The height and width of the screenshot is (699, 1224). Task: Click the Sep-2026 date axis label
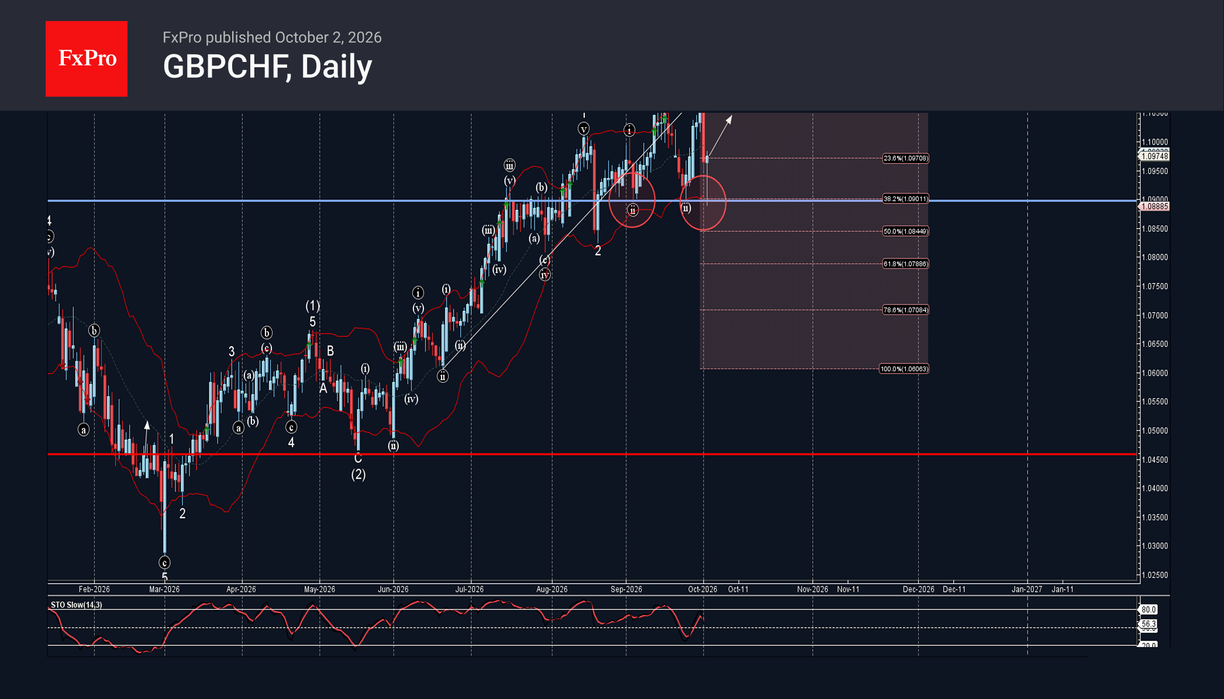[x=626, y=589]
